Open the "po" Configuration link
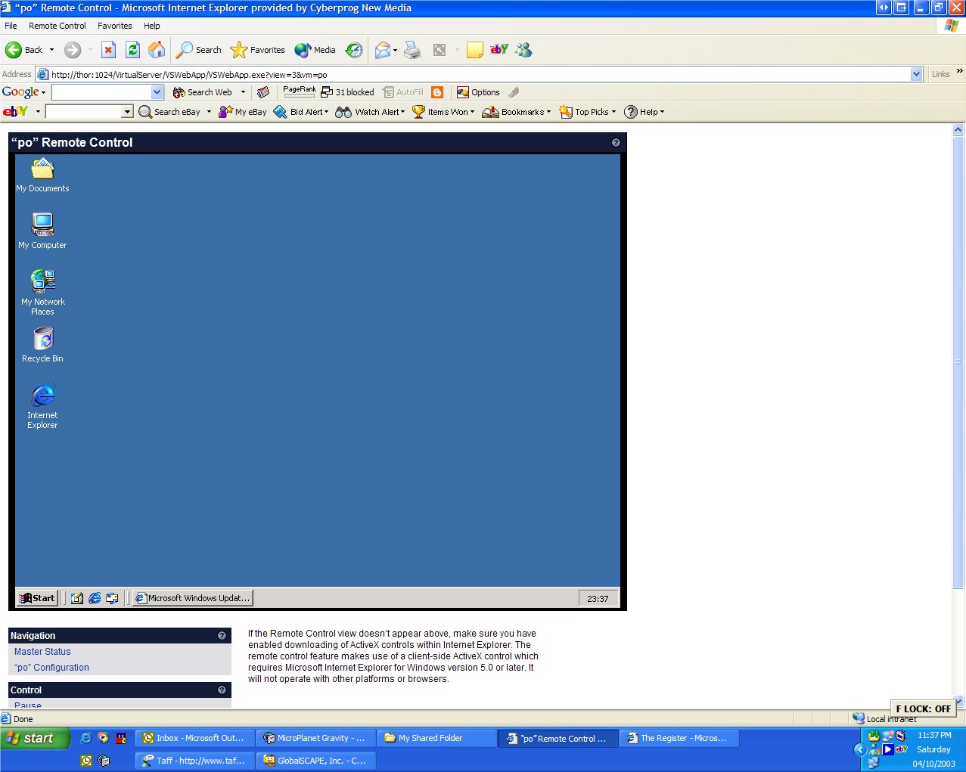This screenshot has height=772, width=966. (x=51, y=668)
